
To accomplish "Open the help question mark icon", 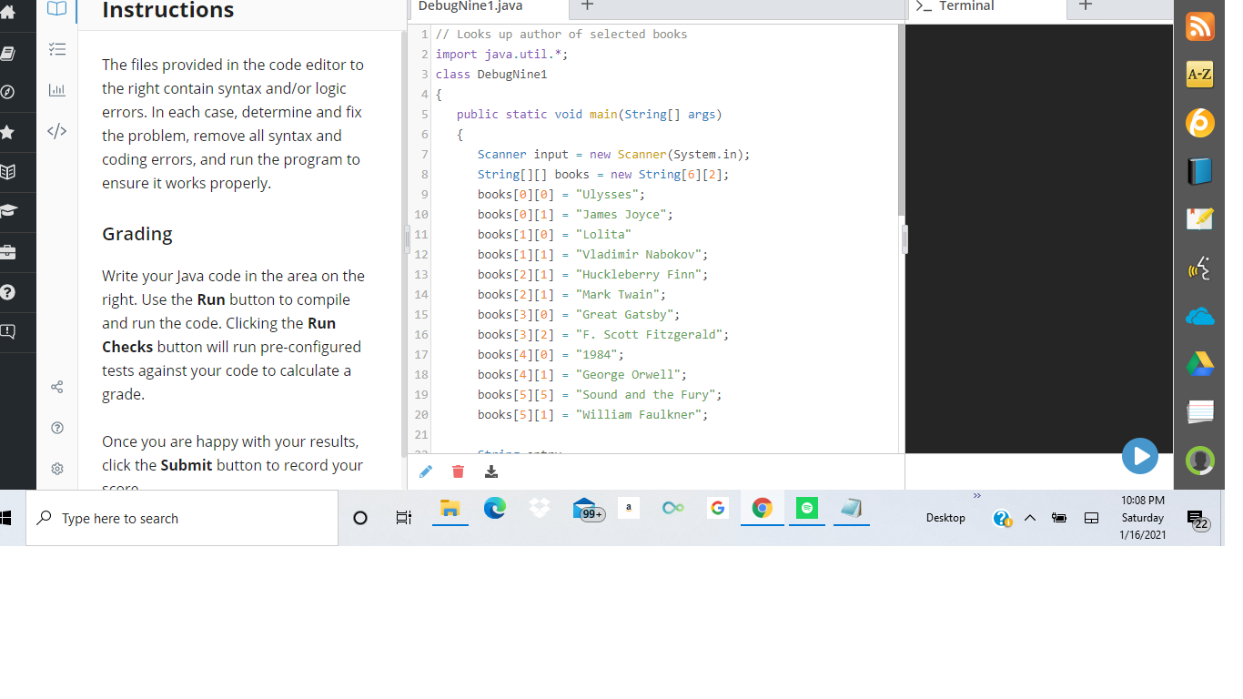I will (56, 427).
